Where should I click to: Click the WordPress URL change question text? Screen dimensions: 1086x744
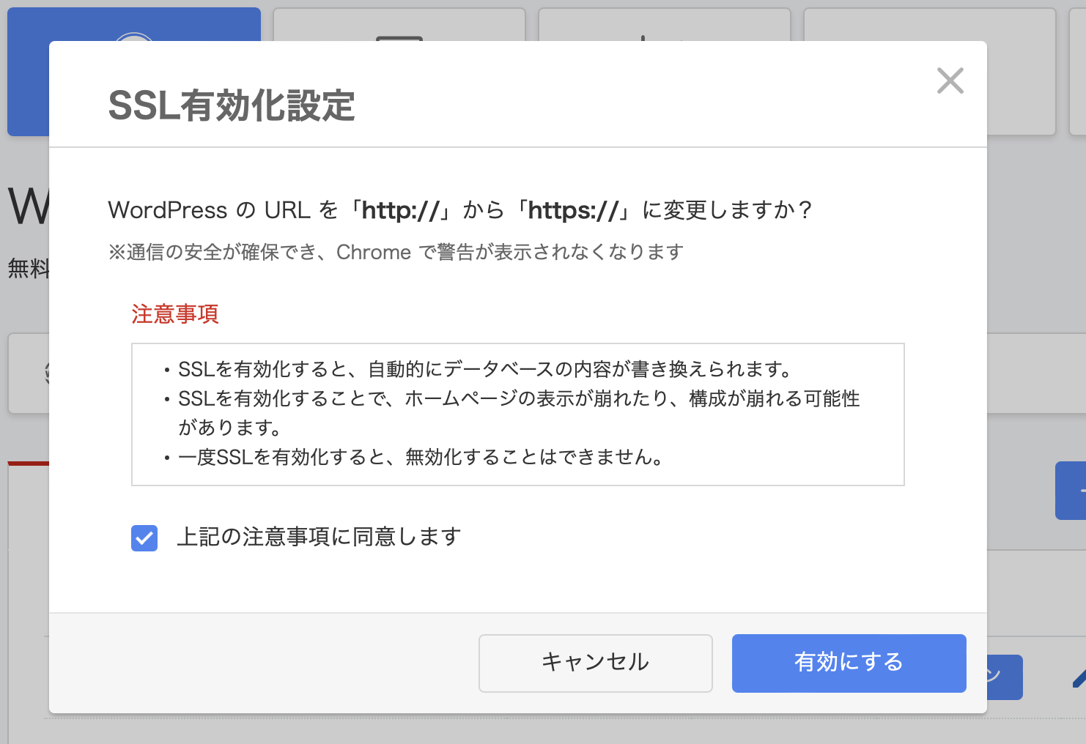[460, 210]
